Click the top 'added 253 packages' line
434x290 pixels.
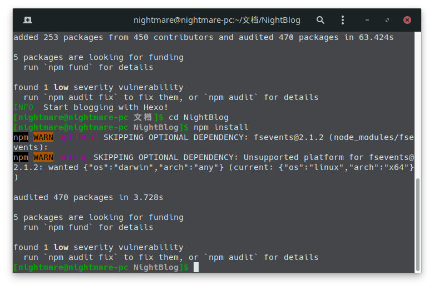pyautogui.click(x=204, y=37)
